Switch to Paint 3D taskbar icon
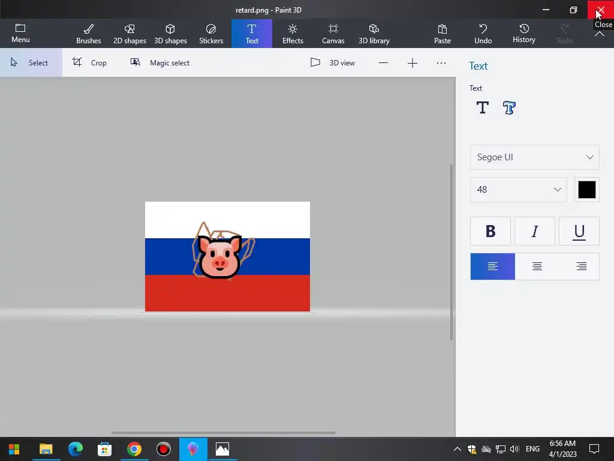 193,449
